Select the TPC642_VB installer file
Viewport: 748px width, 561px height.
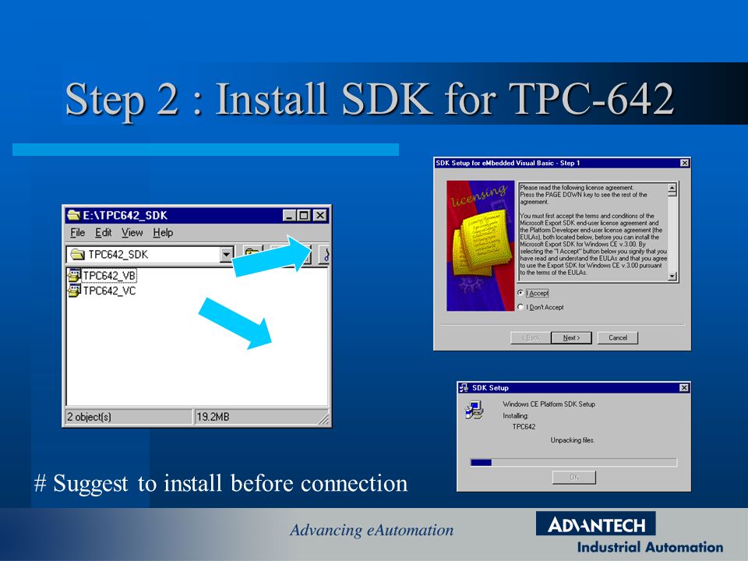click(x=102, y=276)
